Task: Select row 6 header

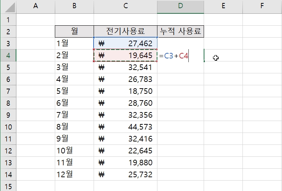Action: [x=8, y=79]
